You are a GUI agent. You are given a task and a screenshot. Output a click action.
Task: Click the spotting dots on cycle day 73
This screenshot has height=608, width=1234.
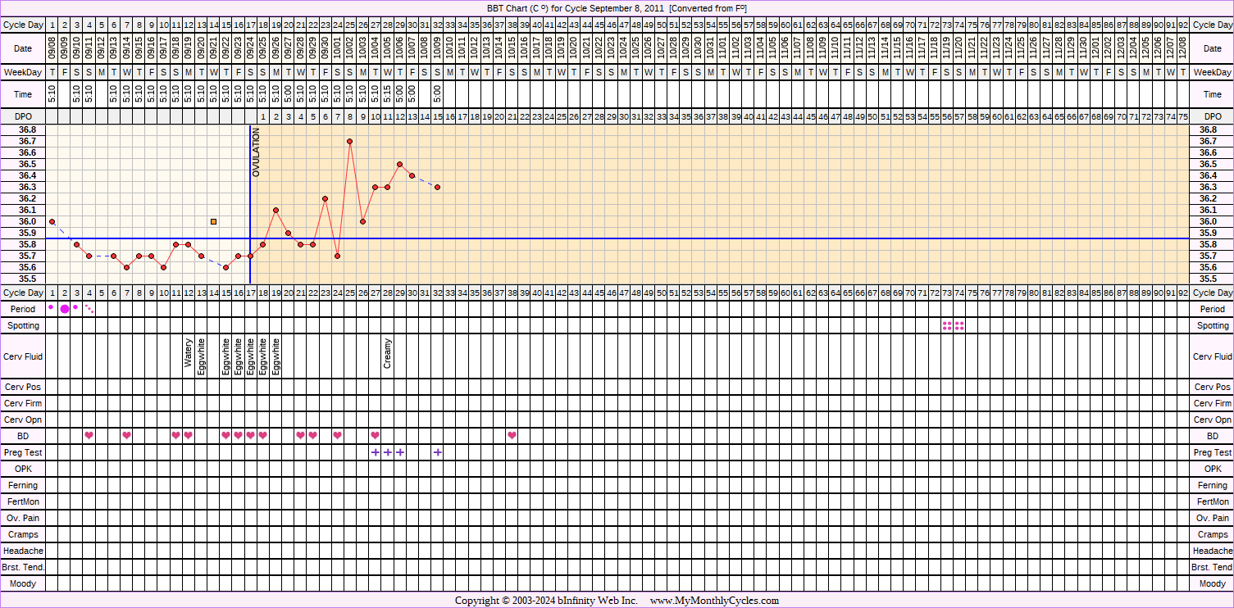947,325
